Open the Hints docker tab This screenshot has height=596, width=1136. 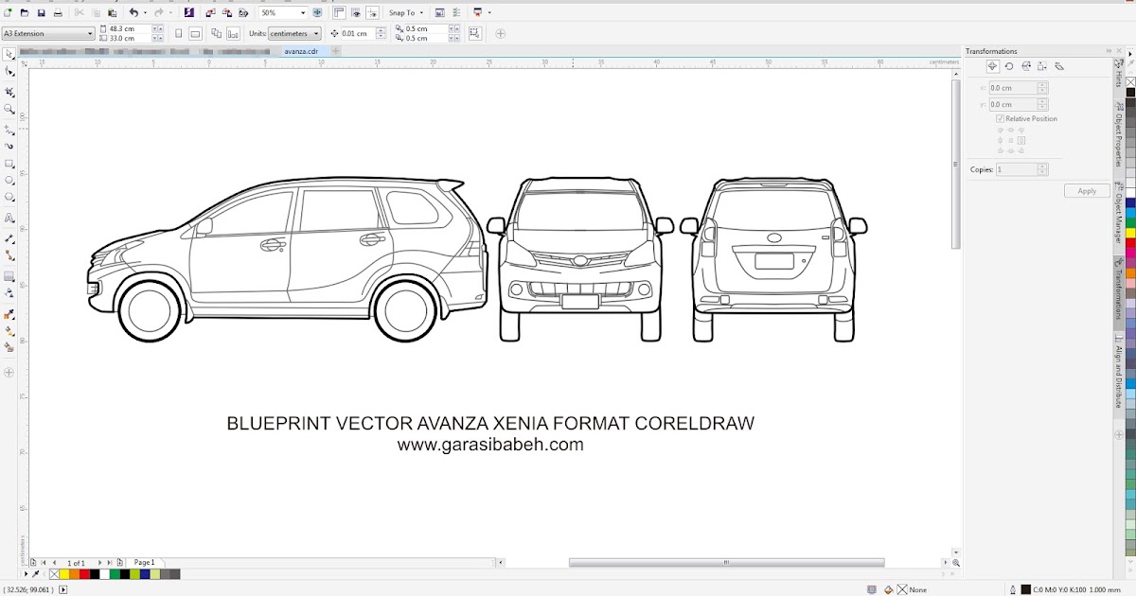click(1118, 73)
